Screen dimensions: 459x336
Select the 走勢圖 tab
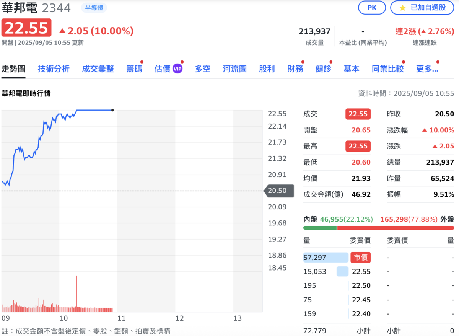13,69
